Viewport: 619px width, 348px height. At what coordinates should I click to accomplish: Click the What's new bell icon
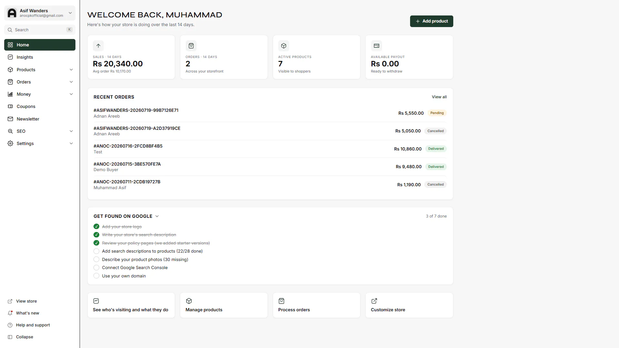[x=10, y=313]
